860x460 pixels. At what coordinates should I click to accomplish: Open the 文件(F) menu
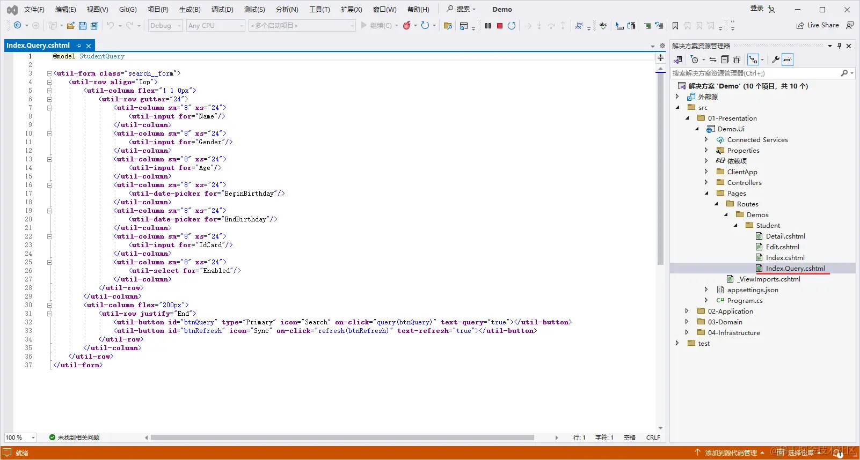coord(34,9)
